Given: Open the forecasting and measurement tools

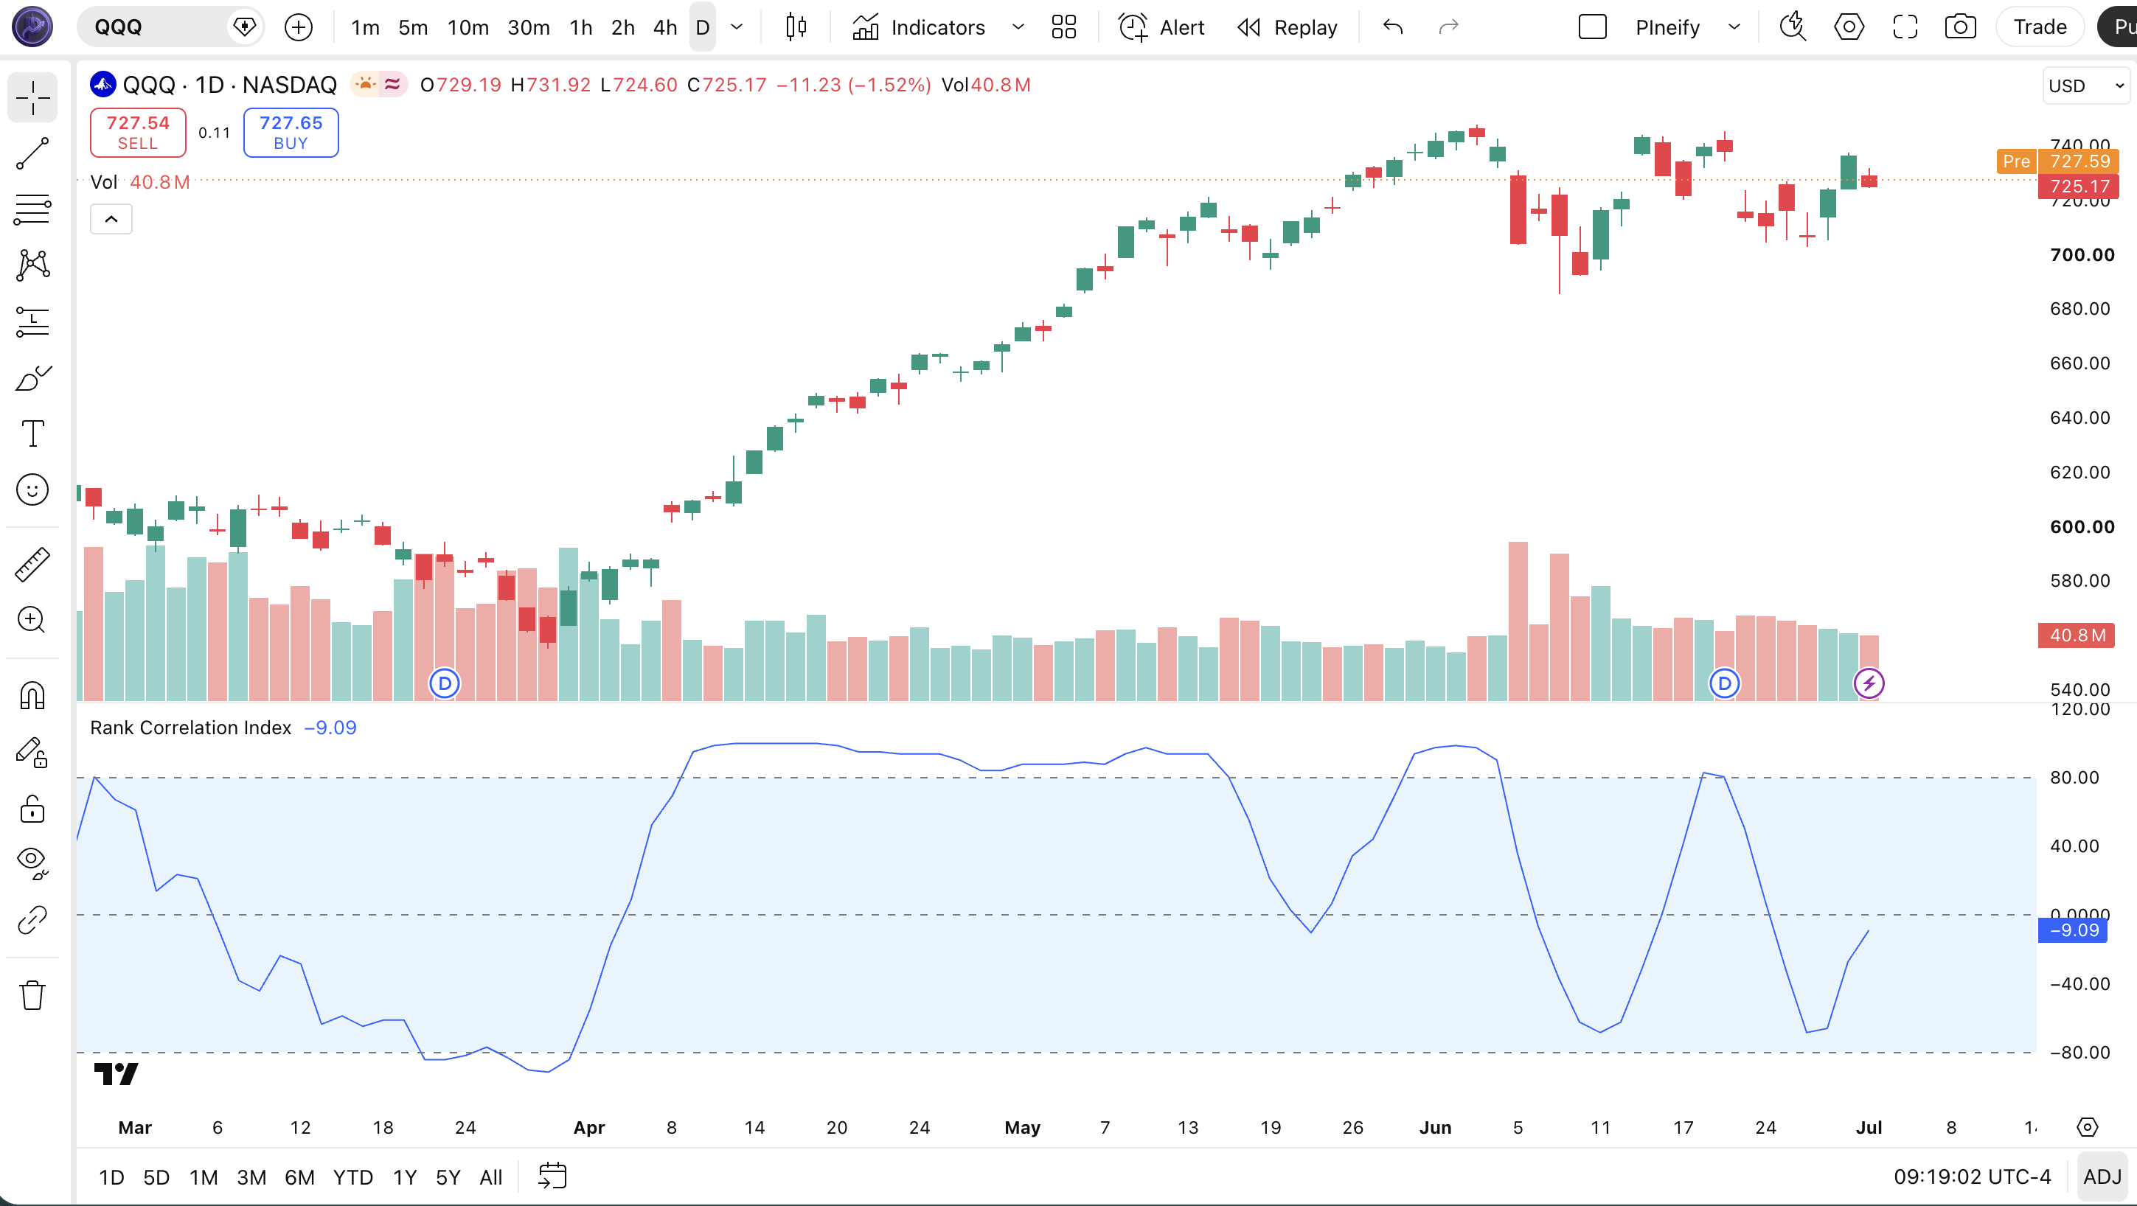Looking at the screenshot, I should (32, 321).
